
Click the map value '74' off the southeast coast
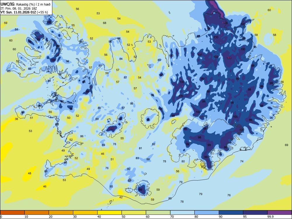(x=242, y=161)
